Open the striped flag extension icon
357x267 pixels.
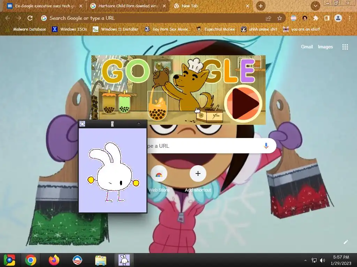tap(294, 18)
